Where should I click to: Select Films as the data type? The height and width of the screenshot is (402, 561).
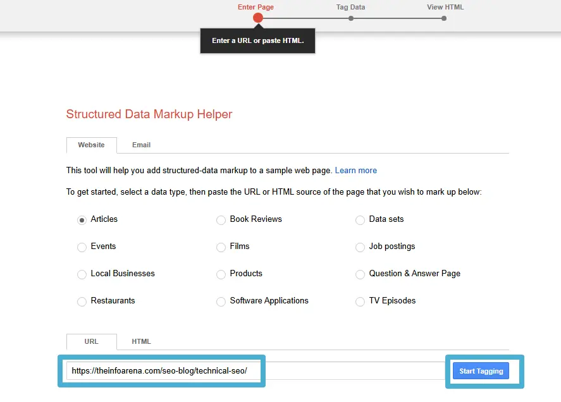pos(221,247)
